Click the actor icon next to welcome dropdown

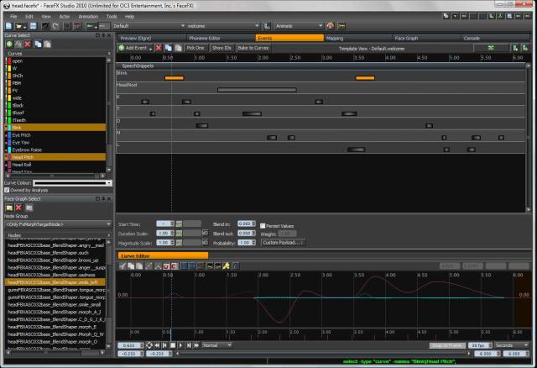click(267, 26)
